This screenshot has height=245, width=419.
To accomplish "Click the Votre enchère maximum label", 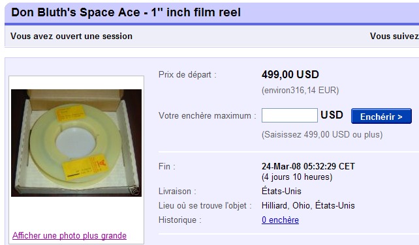I will click(x=208, y=115).
